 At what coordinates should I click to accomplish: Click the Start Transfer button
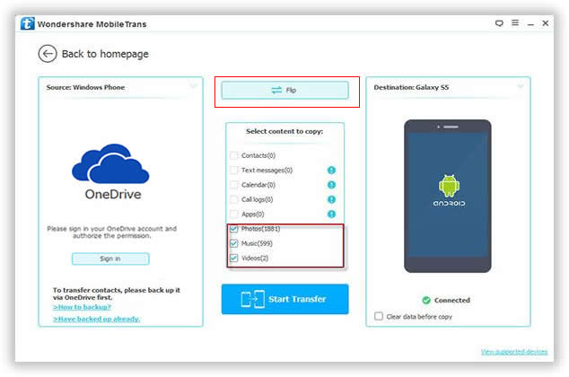[x=284, y=299]
